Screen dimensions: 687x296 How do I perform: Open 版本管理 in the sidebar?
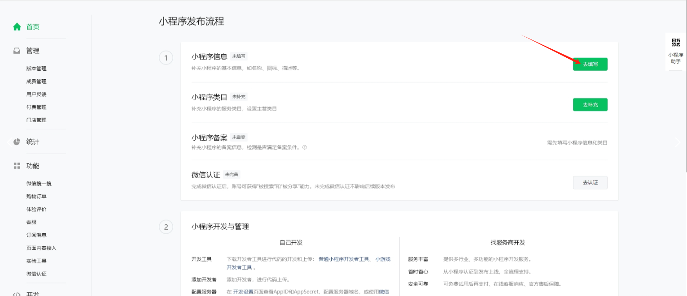coord(36,69)
